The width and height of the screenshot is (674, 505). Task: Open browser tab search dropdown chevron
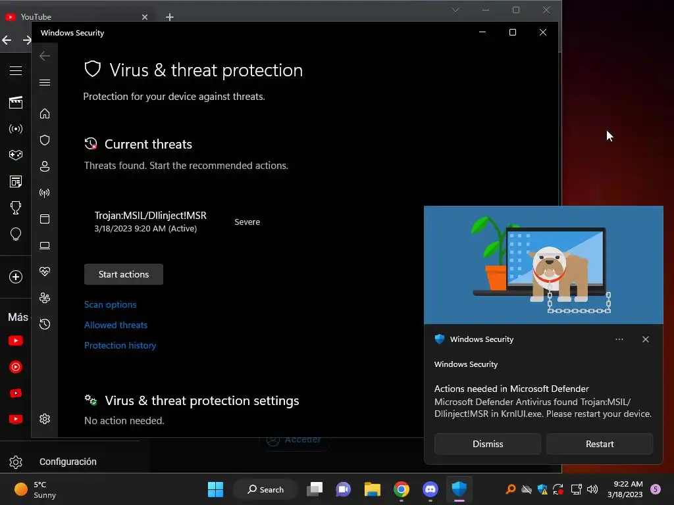coord(455,10)
